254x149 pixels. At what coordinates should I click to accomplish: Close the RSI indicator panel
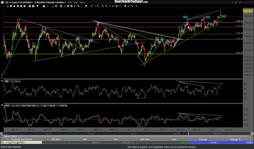point(2,81)
